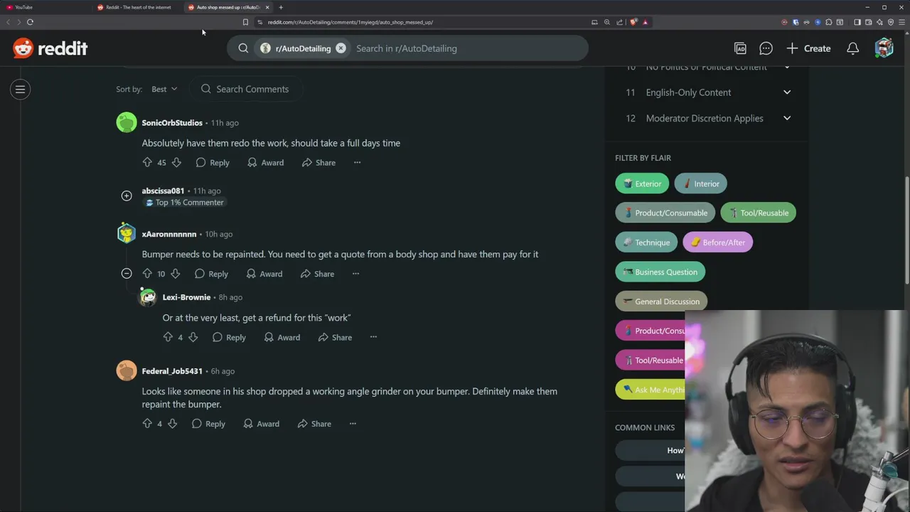
Task: Filter by Business Question flair
Action: point(660,272)
